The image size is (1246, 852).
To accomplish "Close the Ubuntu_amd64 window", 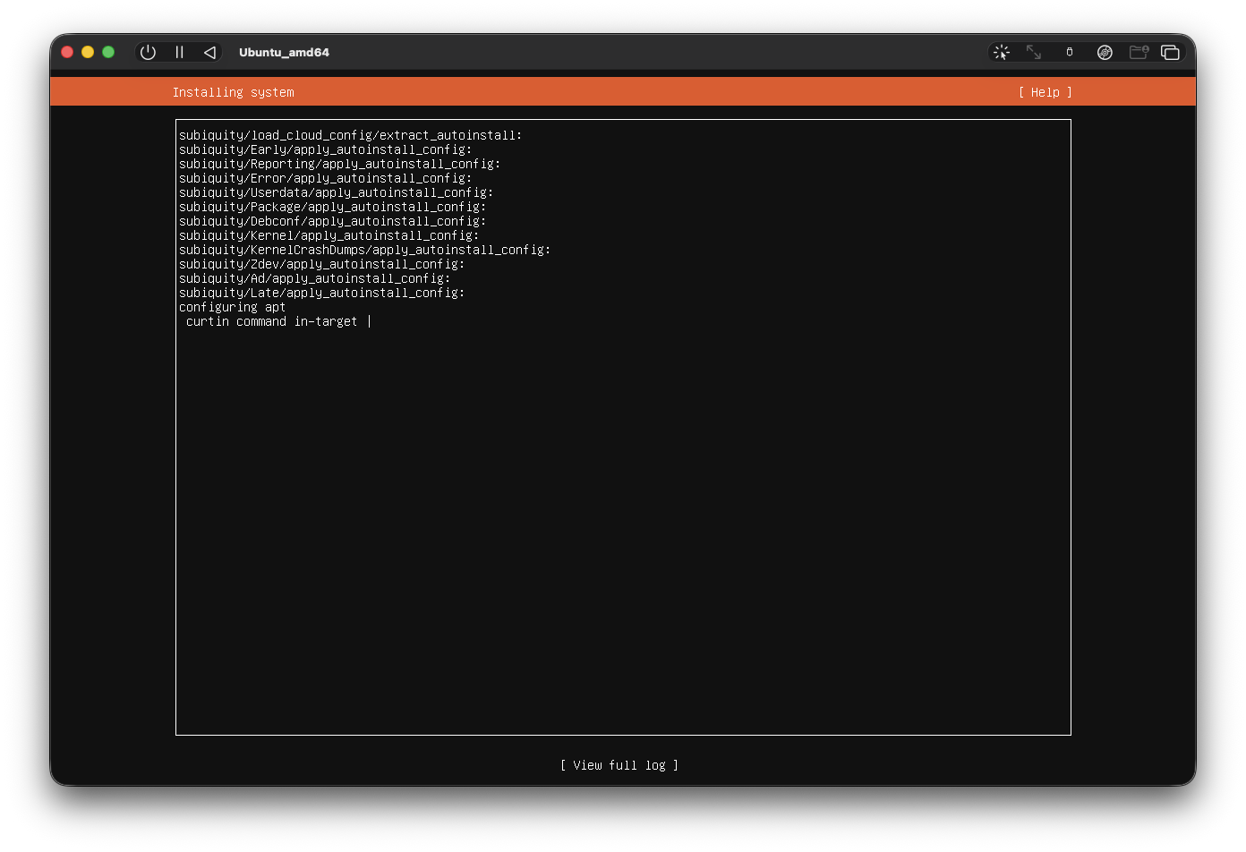I will 67,52.
